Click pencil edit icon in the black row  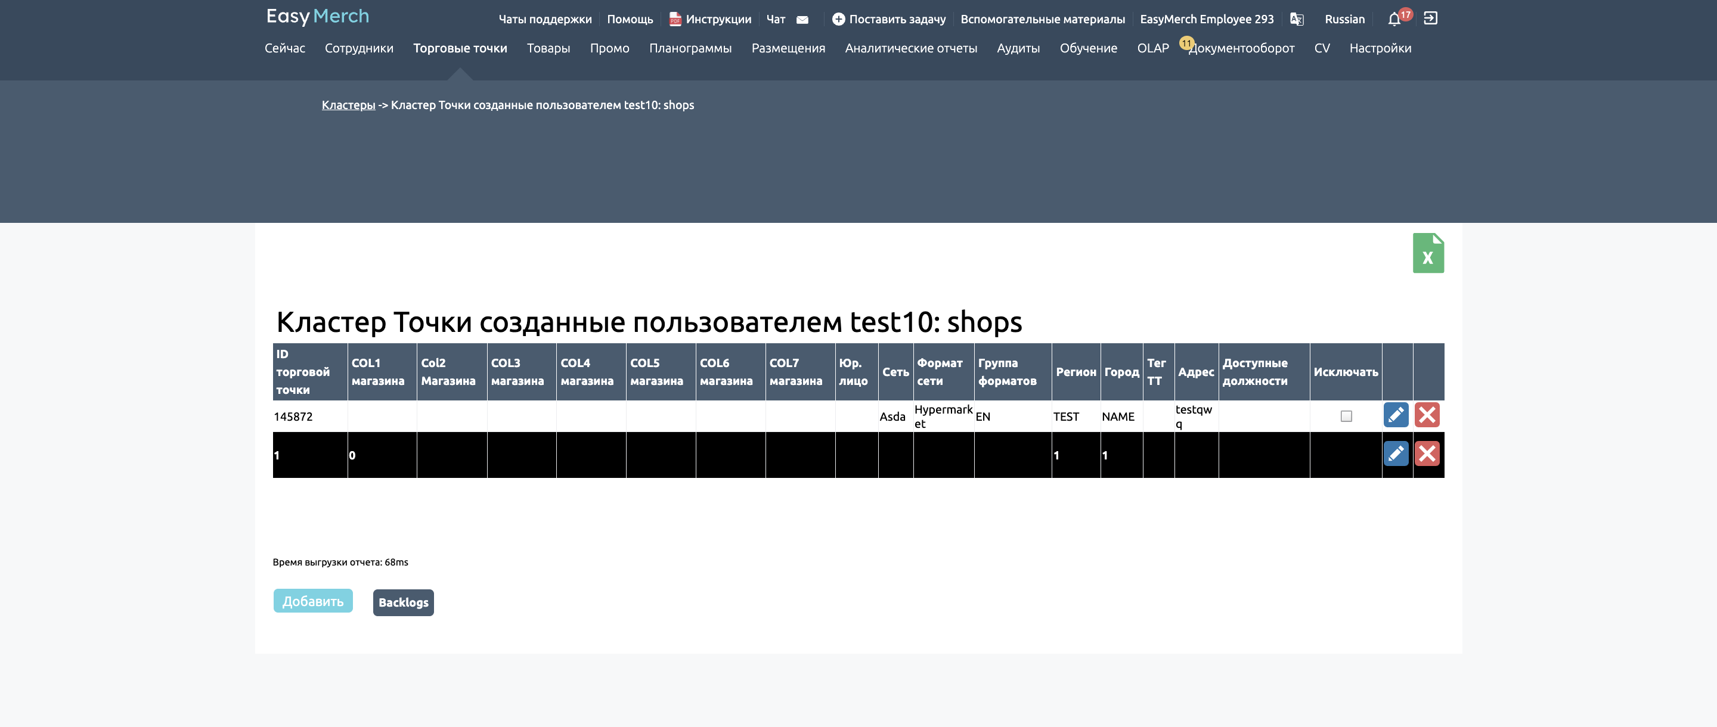pos(1396,454)
